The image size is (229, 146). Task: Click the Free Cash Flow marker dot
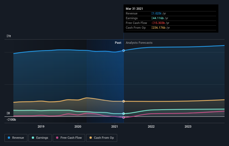124,117
